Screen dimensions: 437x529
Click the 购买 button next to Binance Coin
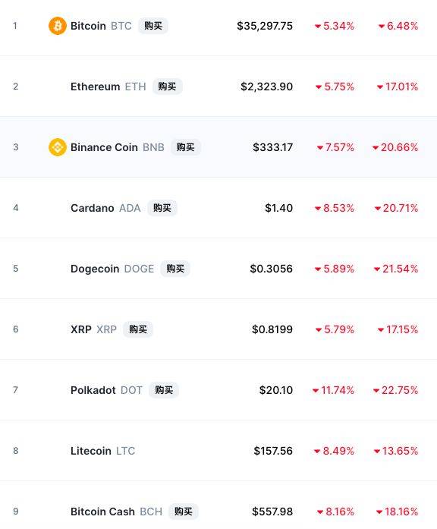[185, 147]
